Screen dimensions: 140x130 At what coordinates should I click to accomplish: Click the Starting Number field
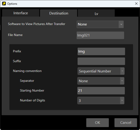(x=101, y=91)
